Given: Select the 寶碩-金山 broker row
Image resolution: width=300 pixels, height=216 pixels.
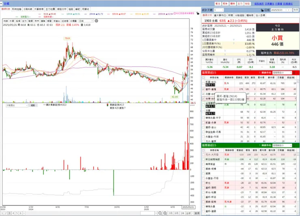Looking at the screenshot, I should coord(249,127).
